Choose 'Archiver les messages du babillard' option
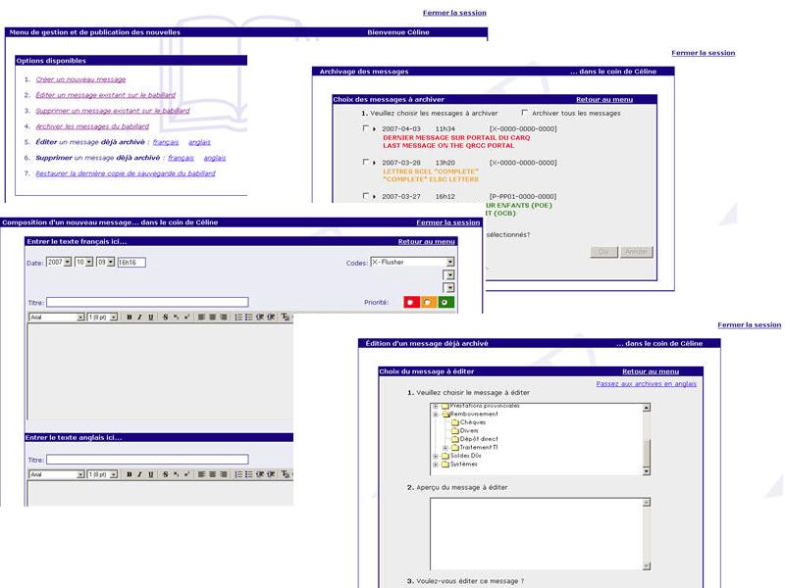 tap(92, 126)
